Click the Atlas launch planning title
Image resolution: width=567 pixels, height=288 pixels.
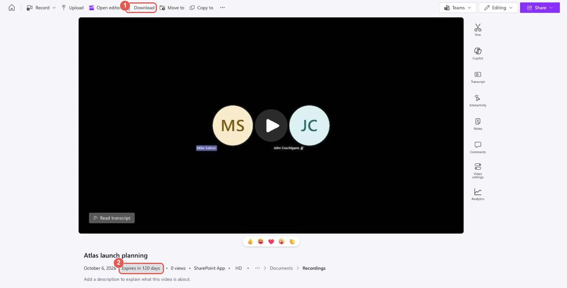click(x=116, y=255)
